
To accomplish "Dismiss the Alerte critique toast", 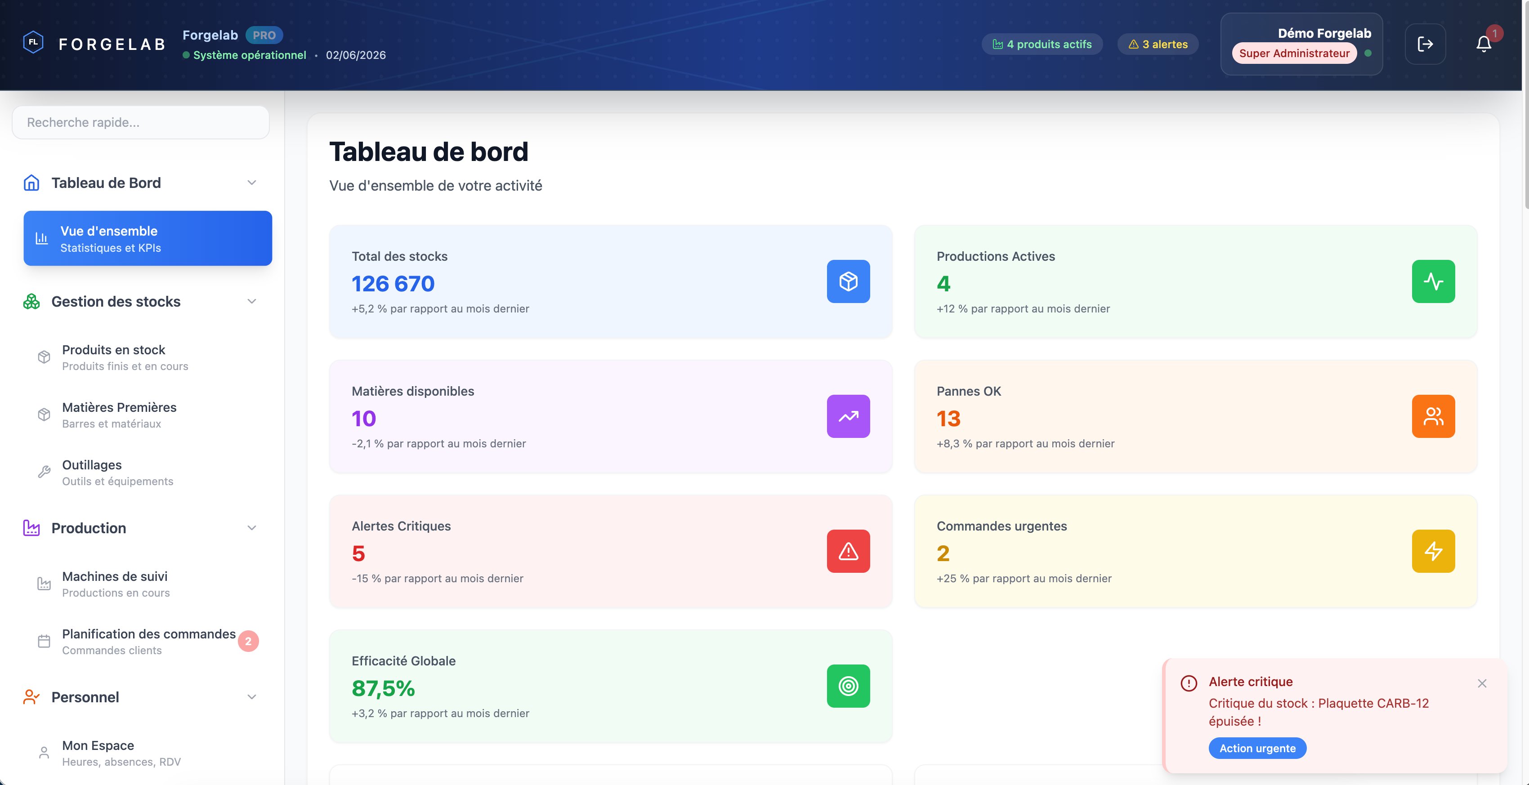I will [x=1482, y=683].
